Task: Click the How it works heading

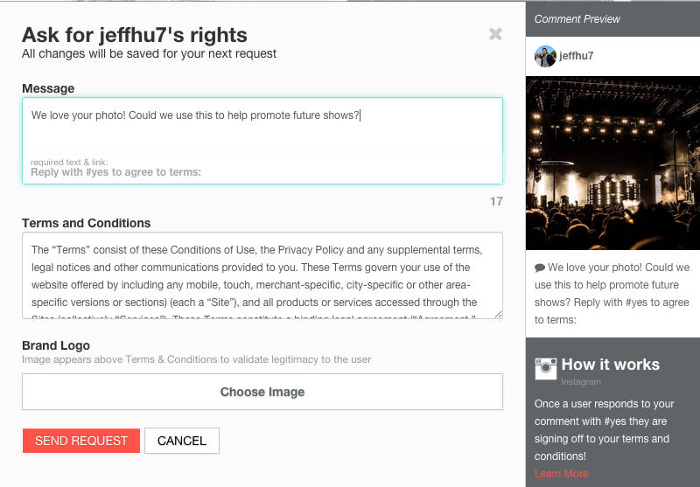Action: click(x=610, y=365)
